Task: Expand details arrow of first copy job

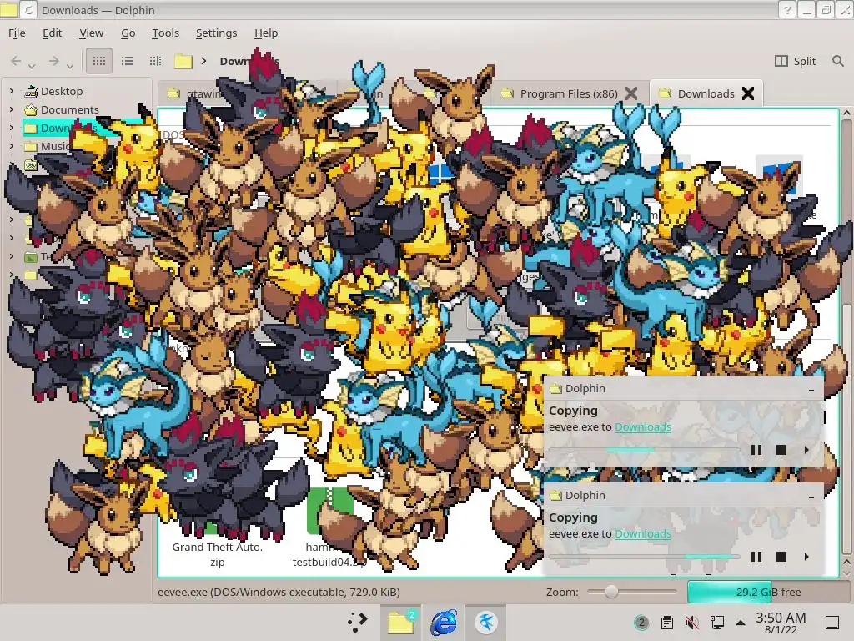Action: click(x=806, y=450)
